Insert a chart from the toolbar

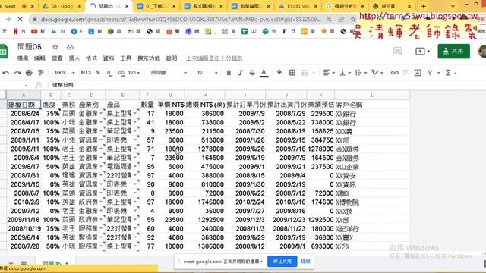pos(418,73)
